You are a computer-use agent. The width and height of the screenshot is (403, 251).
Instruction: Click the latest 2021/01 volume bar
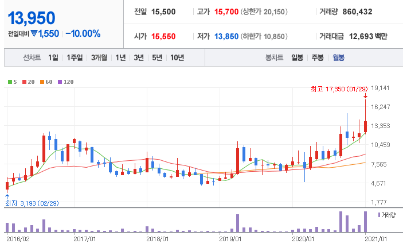[365, 222]
